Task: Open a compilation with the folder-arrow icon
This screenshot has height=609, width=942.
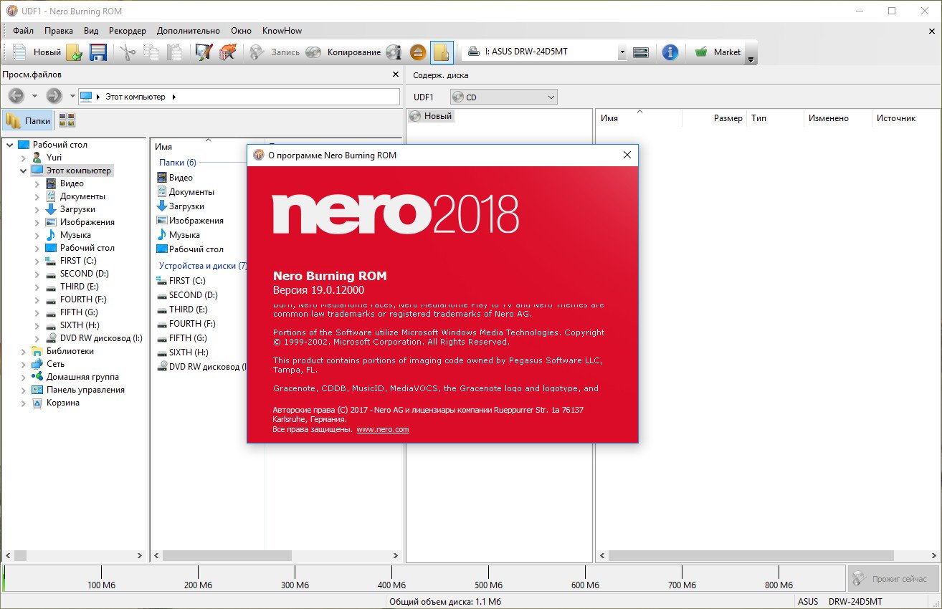Action: pyautogui.click(x=74, y=52)
